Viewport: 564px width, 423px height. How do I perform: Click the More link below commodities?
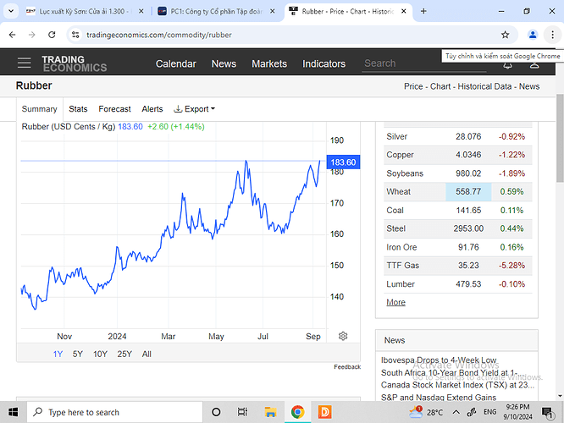[x=395, y=302]
